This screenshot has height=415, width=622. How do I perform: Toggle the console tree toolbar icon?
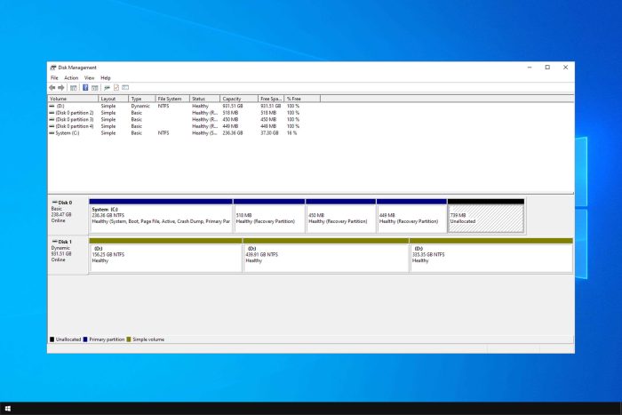pyautogui.click(x=74, y=88)
